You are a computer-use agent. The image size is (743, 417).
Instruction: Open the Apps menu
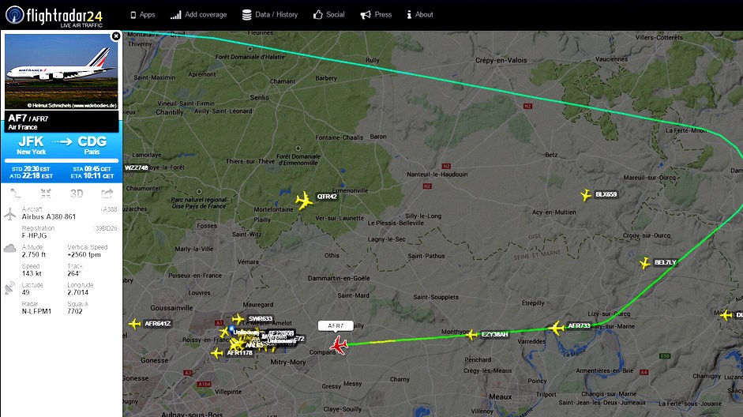coord(143,15)
